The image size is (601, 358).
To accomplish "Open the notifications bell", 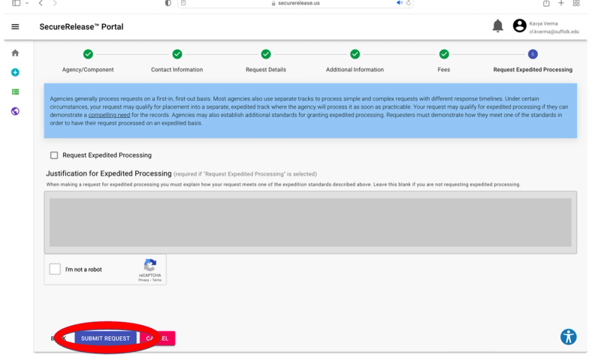I will (497, 26).
